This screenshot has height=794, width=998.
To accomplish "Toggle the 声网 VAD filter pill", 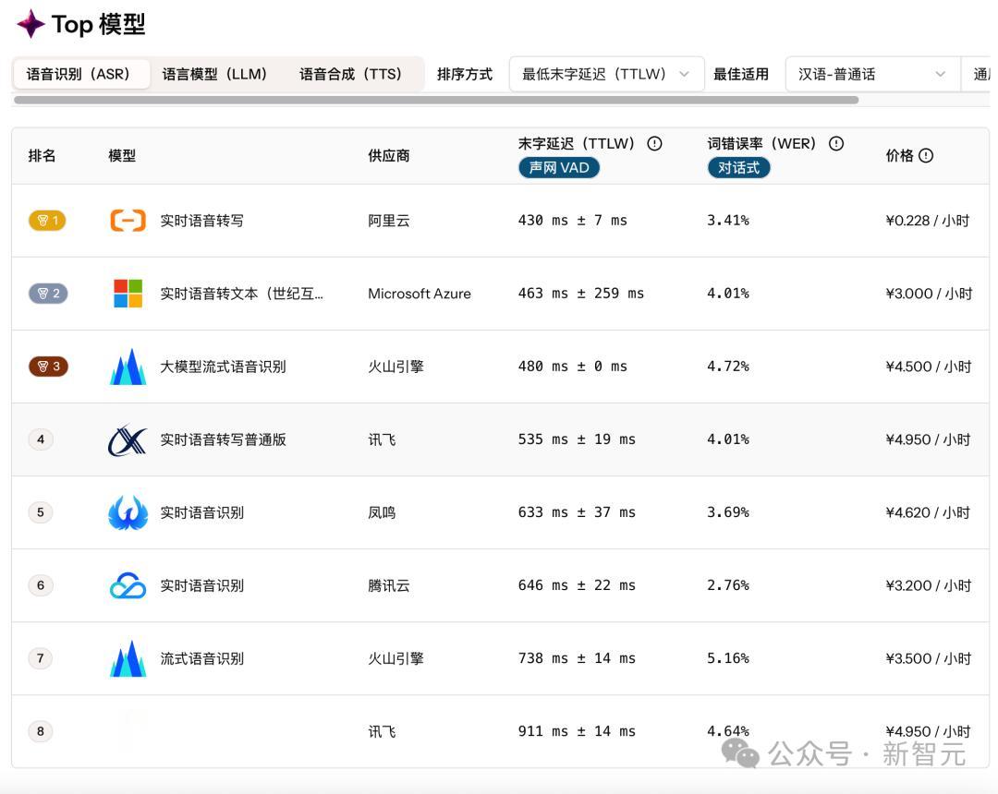I will [559, 167].
